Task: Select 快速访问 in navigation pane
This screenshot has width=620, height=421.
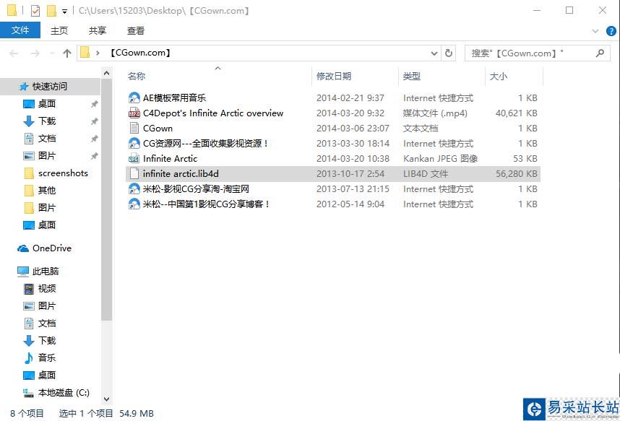Action: [50, 87]
